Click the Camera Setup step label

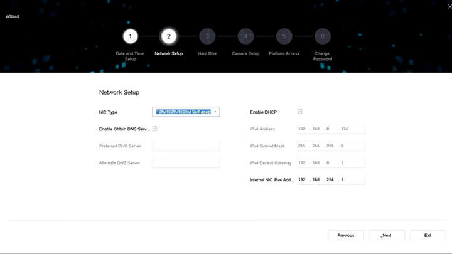[245, 54]
